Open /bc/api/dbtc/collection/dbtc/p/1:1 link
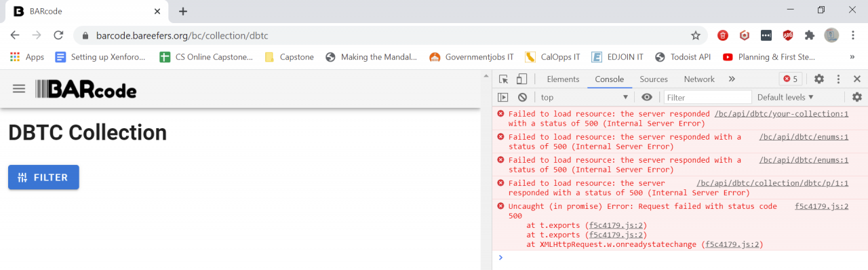Viewport: 868px width, 270px height. pos(772,183)
